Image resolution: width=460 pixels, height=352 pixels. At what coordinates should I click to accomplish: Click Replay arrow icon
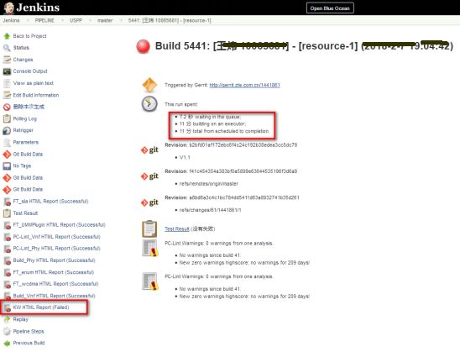pos(7,319)
